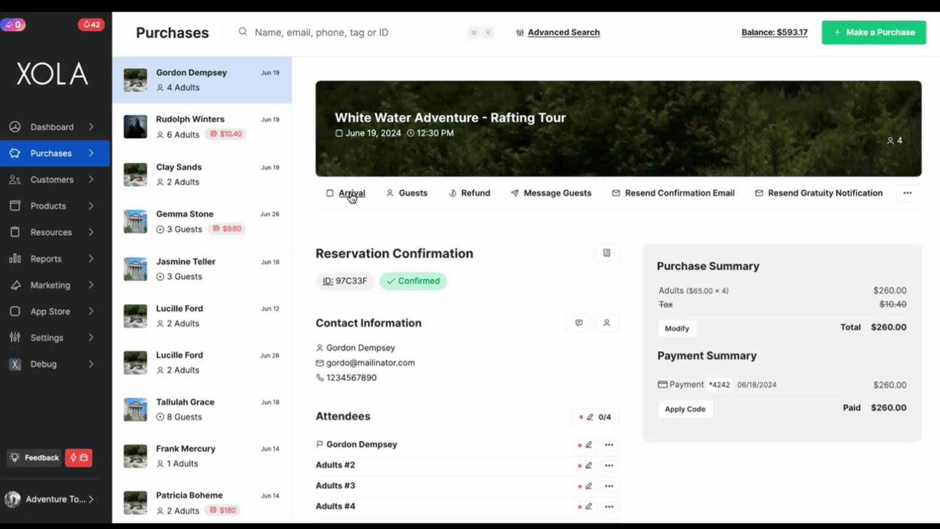This screenshot has width=940, height=529.
Task: Expand the Reports menu chevron
Action: (x=91, y=258)
